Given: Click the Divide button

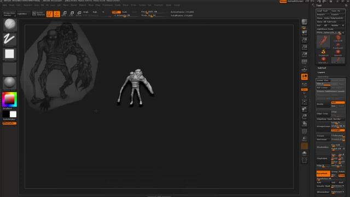Looking at the screenshot, I should click(323, 104).
